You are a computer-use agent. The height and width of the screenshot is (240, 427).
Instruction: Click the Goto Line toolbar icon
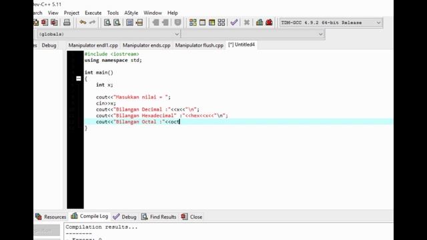coord(139,22)
